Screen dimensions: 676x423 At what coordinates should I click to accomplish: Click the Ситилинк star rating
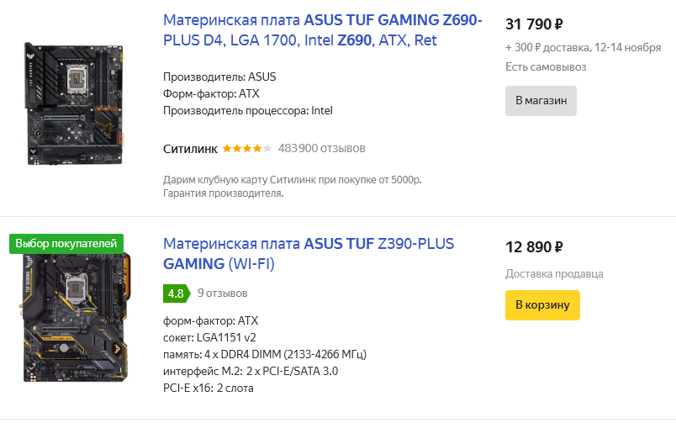(246, 149)
